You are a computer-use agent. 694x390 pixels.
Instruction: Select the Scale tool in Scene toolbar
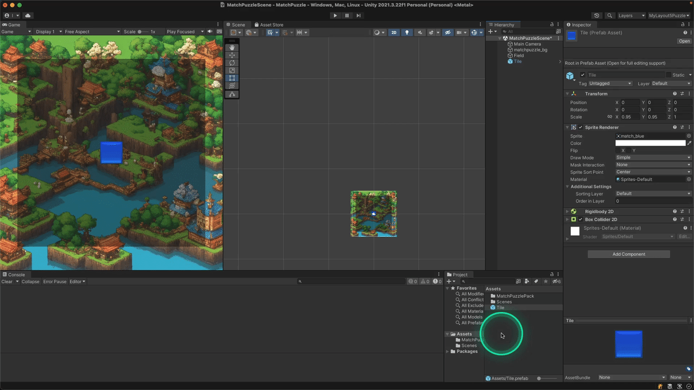232,70
